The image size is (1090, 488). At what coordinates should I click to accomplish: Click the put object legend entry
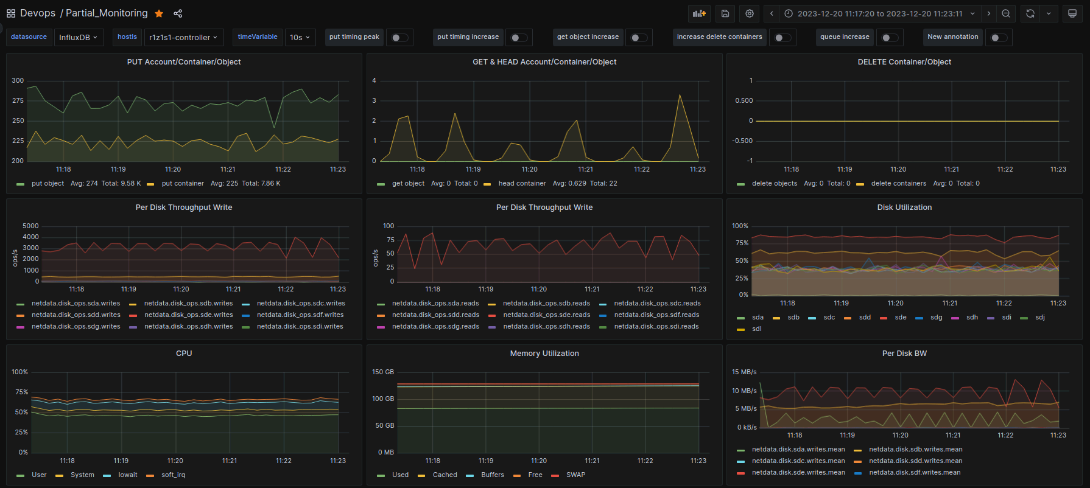(47, 184)
